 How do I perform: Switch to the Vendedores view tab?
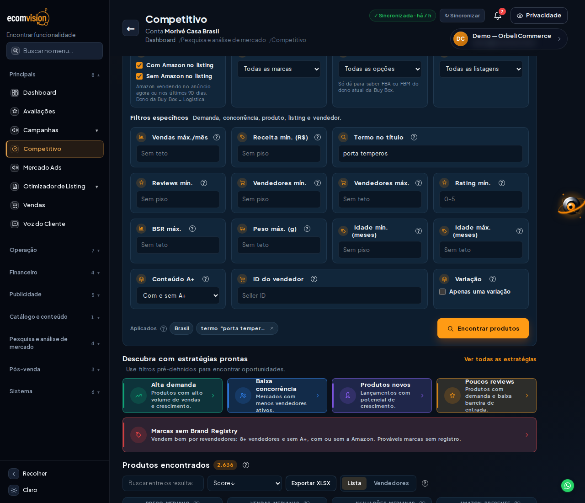pyautogui.click(x=391, y=483)
